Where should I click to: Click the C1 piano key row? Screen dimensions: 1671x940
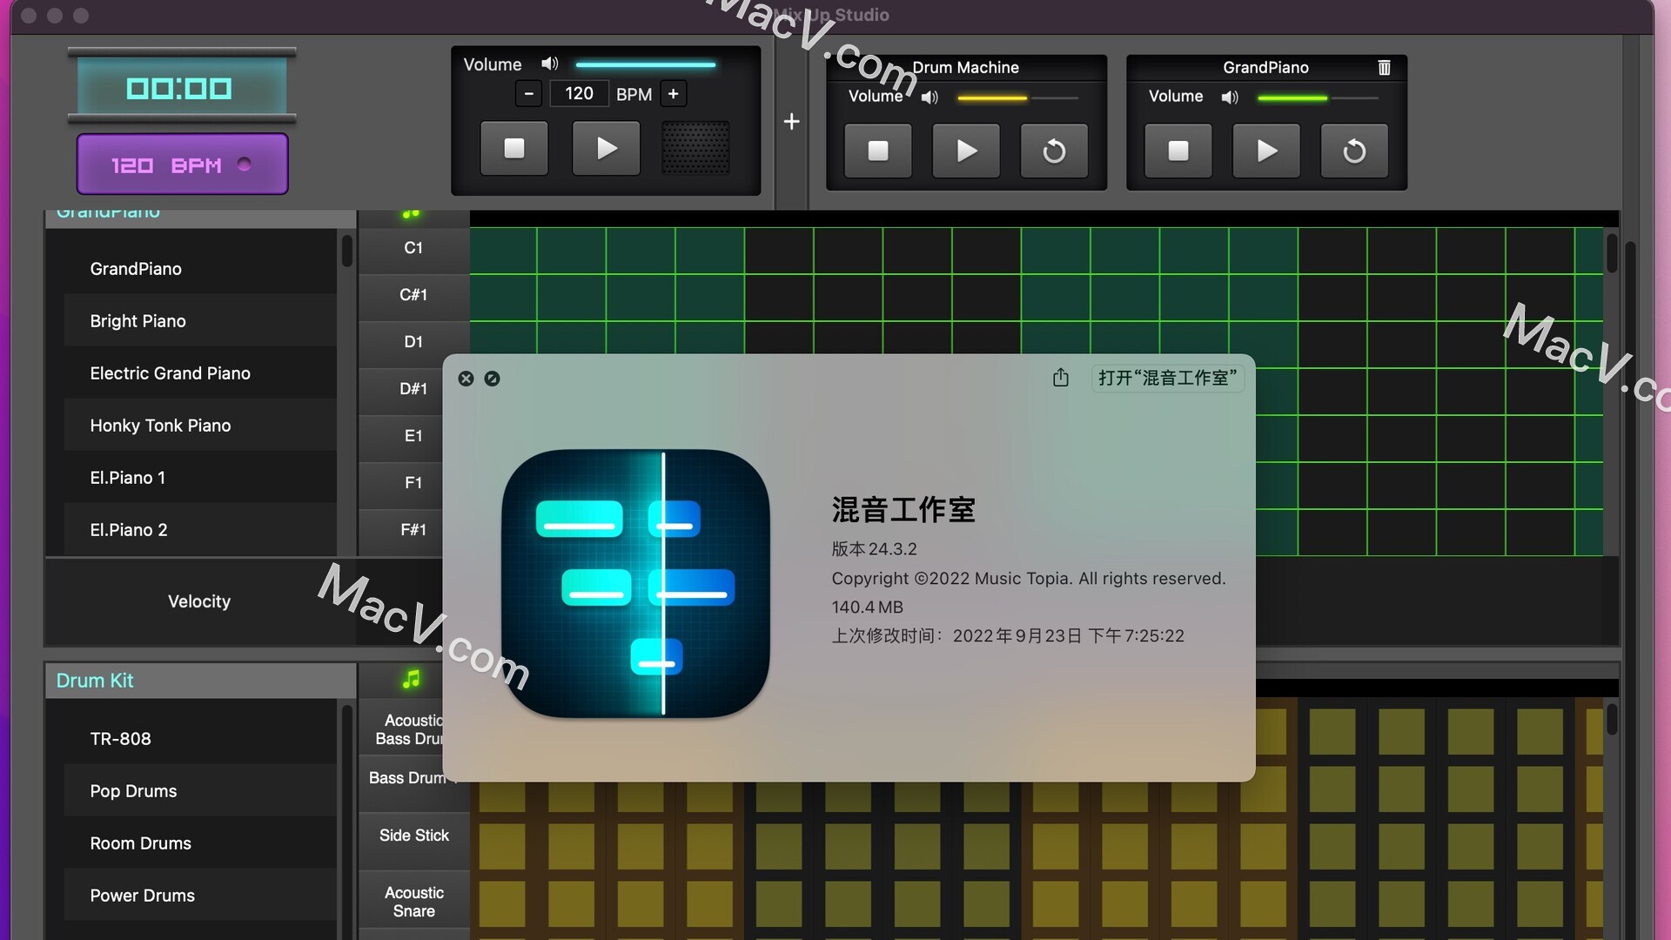[x=413, y=248]
